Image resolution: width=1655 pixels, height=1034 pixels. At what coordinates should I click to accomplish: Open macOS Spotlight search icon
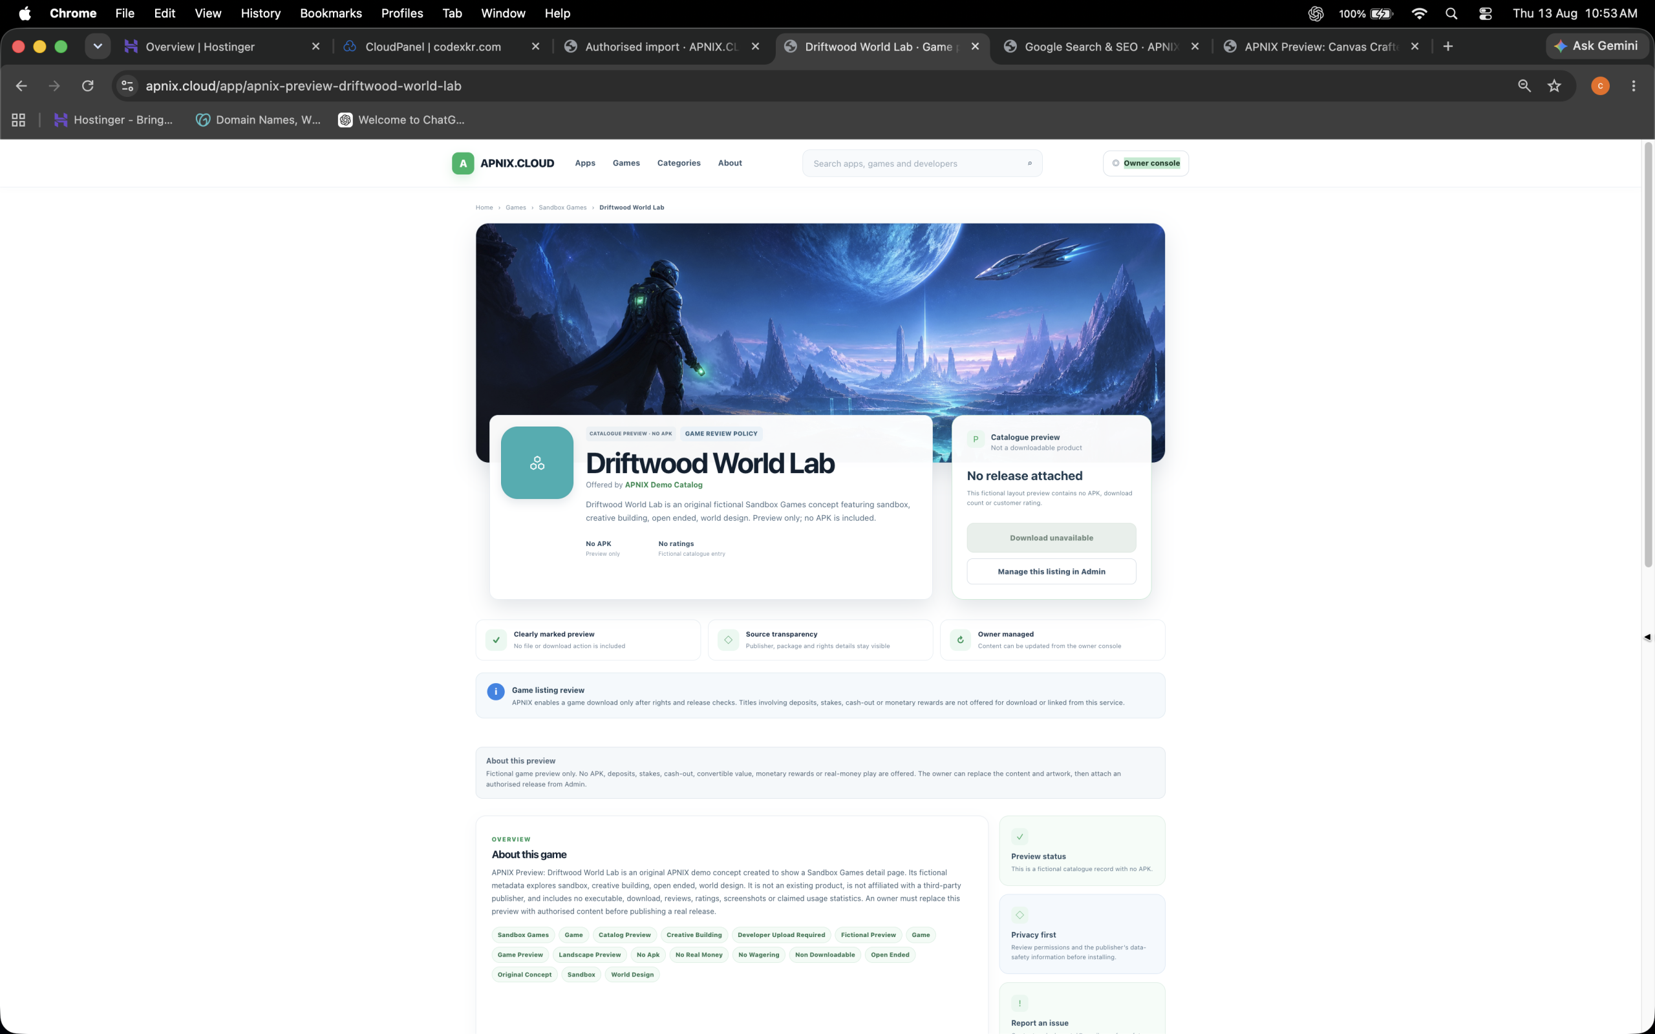pos(1452,14)
